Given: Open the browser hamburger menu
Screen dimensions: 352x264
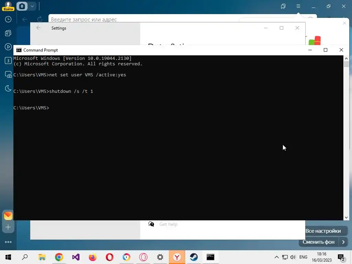Looking at the screenshot, I should click(x=298, y=6).
